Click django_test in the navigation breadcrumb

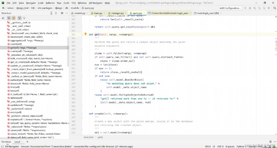[22, 8]
